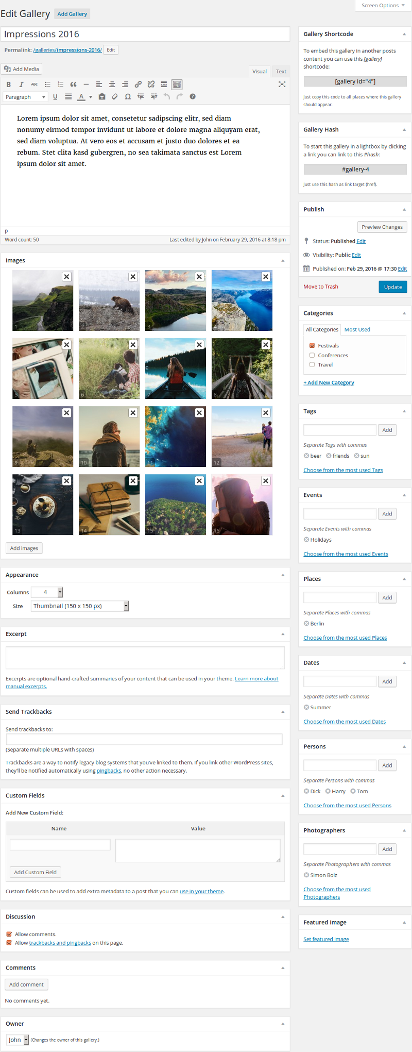Check the Conferences category
This screenshot has width=412, height=1052.
(312, 355)
